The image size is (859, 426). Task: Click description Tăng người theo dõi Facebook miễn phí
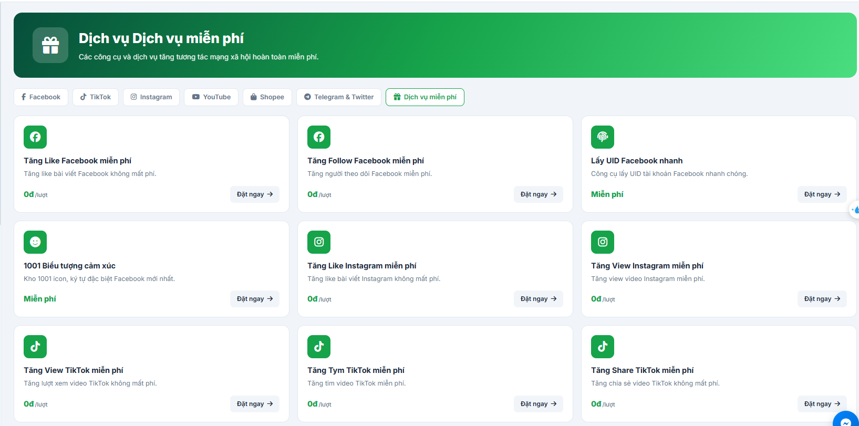[370, 174]
